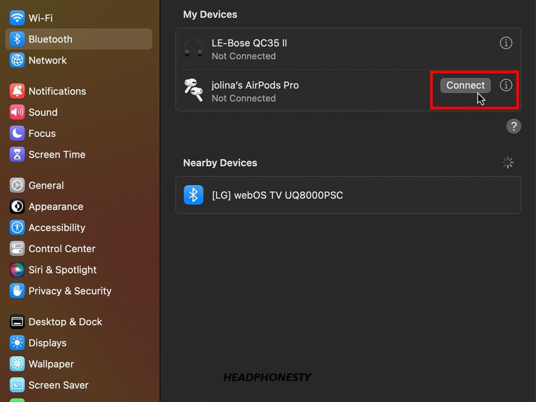Click the My Devices heading
Image resolution: width=536 pixels, height=402 pixels.
[210, 15]
